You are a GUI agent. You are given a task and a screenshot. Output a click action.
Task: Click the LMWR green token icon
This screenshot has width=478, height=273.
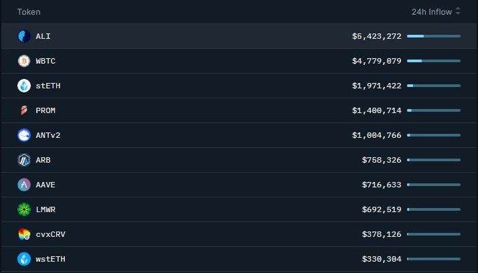[24, 209]
